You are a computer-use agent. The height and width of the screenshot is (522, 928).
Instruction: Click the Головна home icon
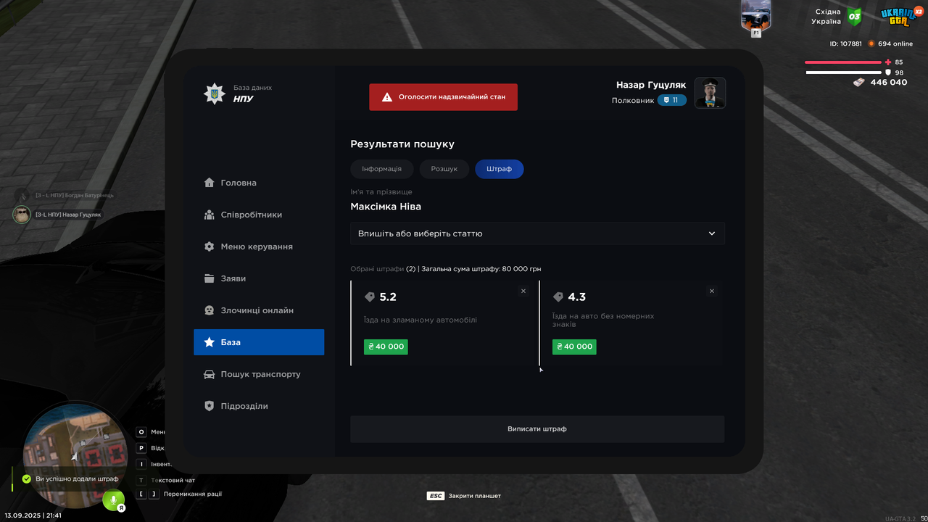(x=210, y=183)
